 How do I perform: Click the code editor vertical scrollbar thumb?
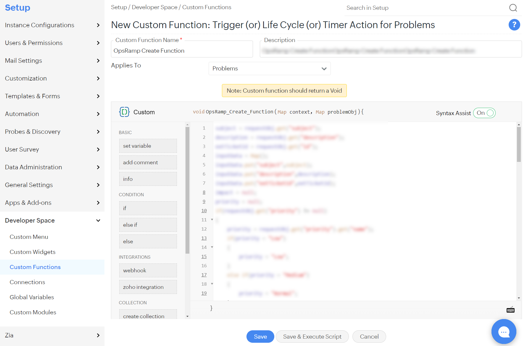click(519, 144)
